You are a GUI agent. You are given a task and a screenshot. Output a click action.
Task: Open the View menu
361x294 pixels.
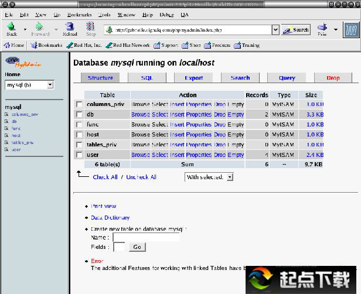41,15
